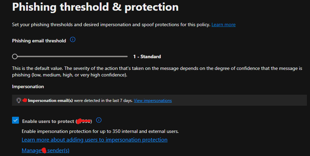
Task: Click the far right end of threshold slider
Action: (127, 56)
